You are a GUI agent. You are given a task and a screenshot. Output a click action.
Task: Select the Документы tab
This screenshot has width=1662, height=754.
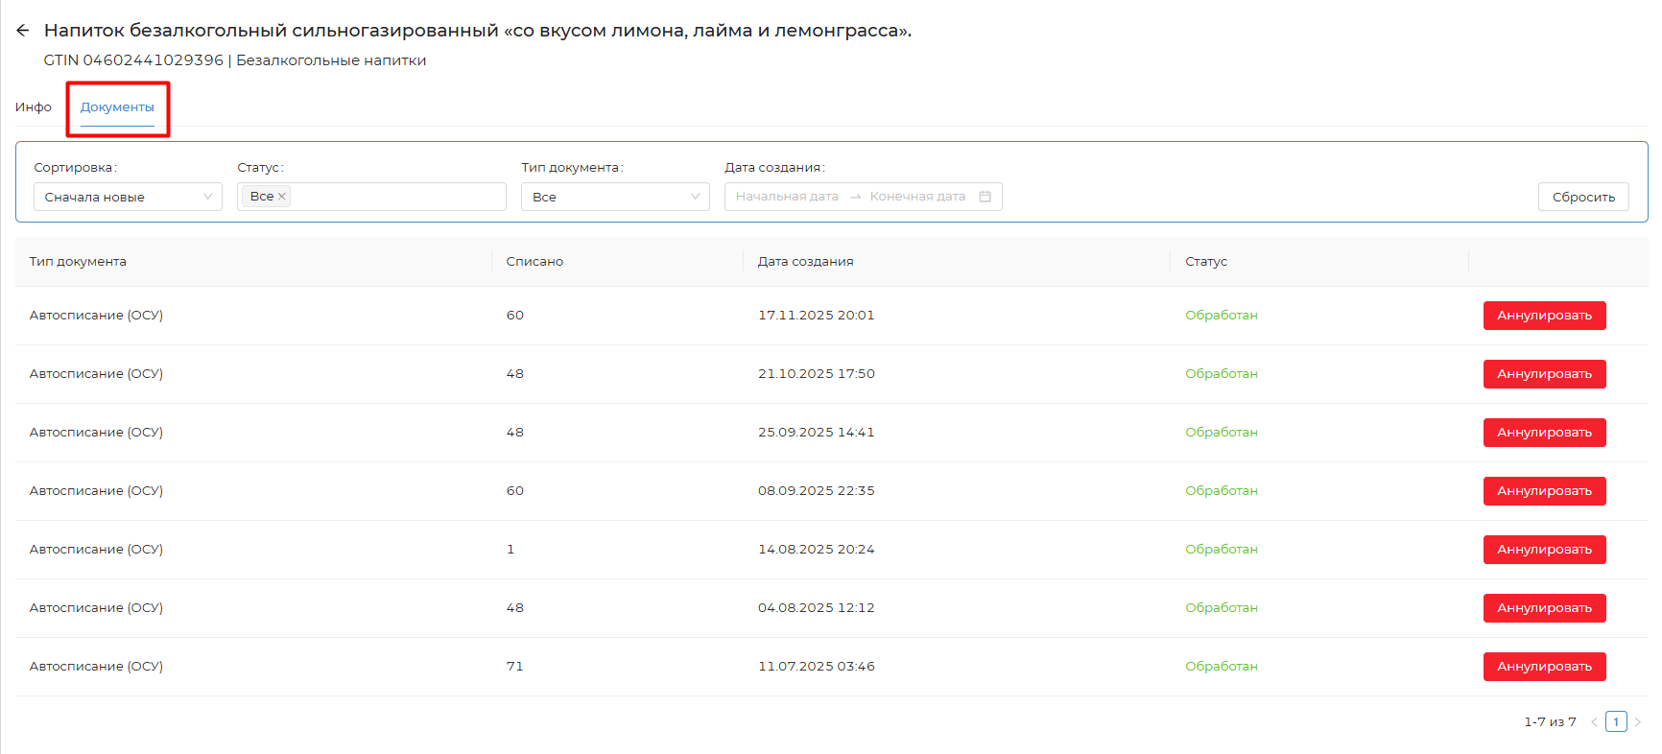tap(117, 107)
